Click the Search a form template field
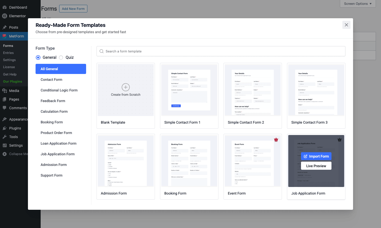381x228 pixels. click(221, 51)
